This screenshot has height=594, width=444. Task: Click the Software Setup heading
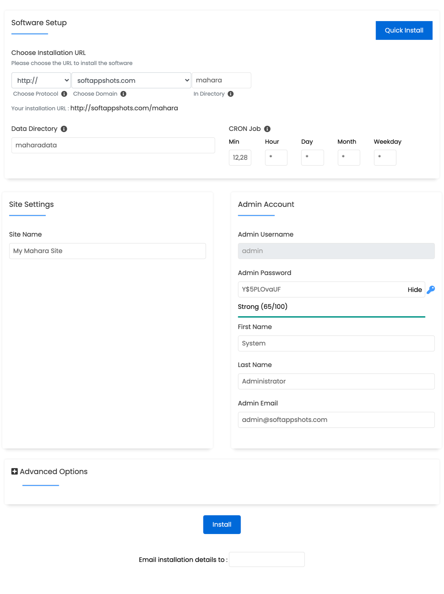coord(39,23)
